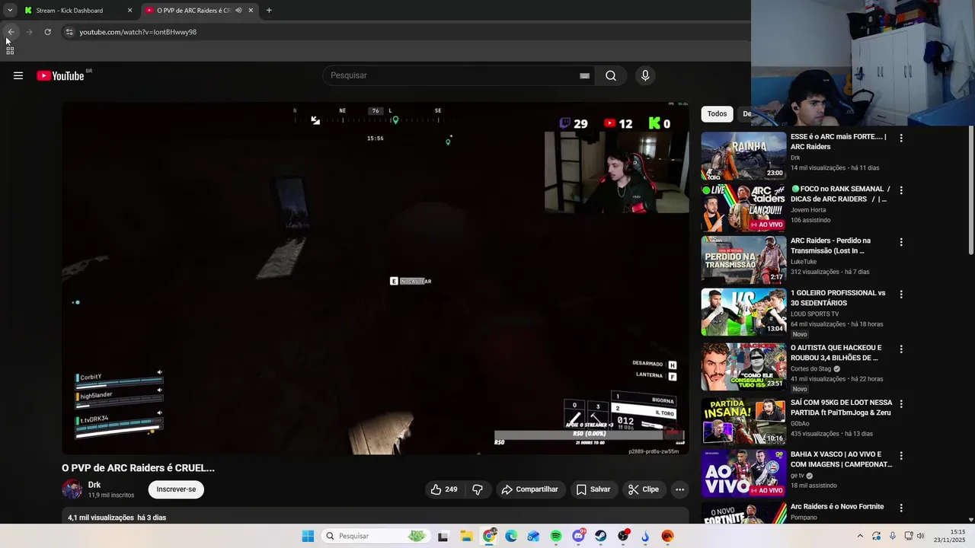Close the YouTube video tab

pyautogui.click(x=251, y=10)
